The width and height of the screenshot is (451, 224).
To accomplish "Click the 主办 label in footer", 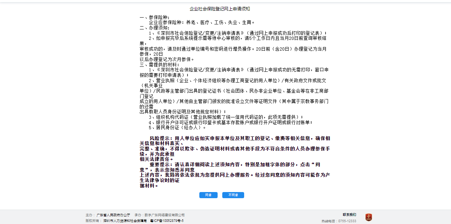I will [90, 215].
